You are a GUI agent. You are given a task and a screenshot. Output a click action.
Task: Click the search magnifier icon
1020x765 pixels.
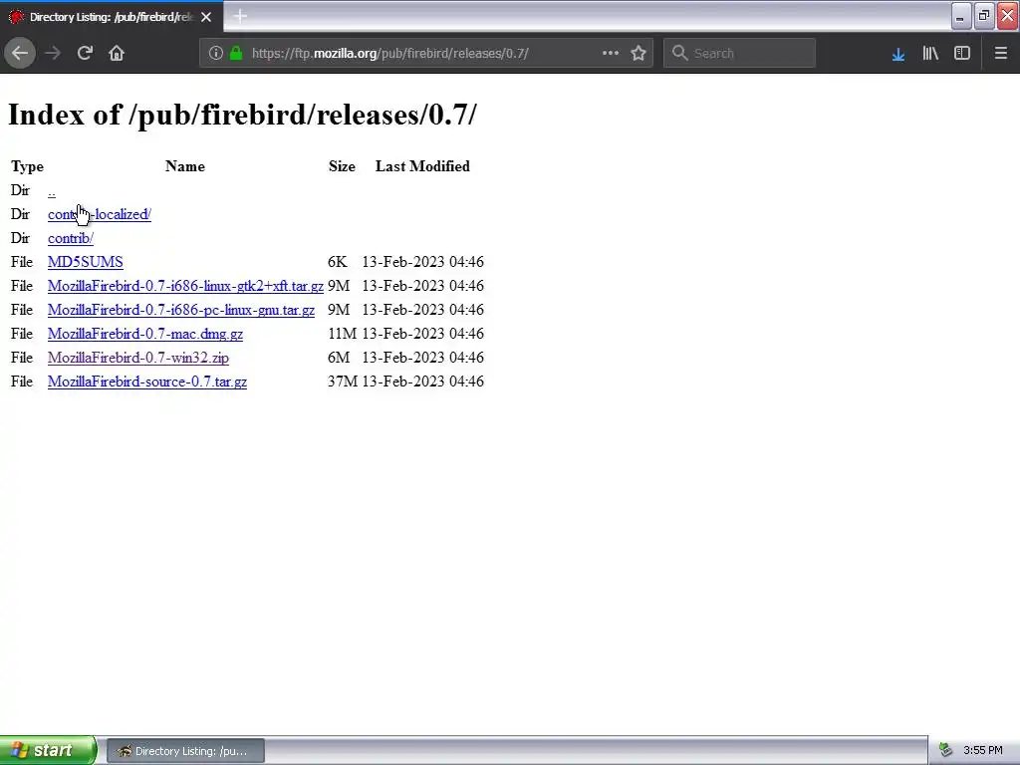coord(679,54)
